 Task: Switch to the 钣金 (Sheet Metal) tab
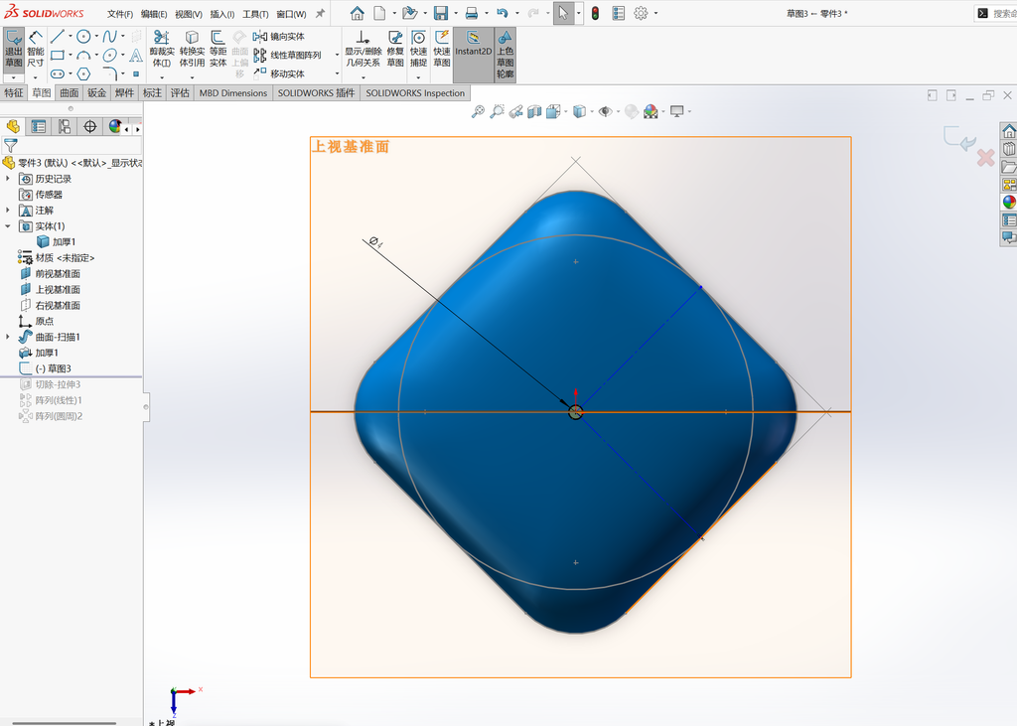pos(96,92)
